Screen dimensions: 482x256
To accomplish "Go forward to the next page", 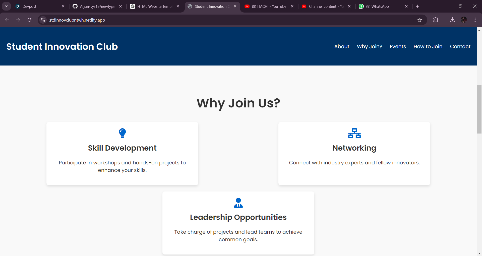I will coord(18,20).
